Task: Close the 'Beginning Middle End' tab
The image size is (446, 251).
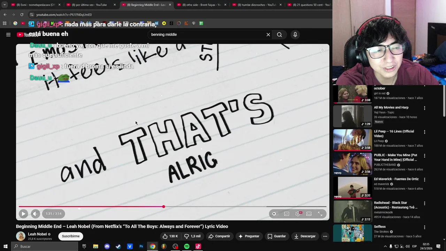Action: click(170, 5)
